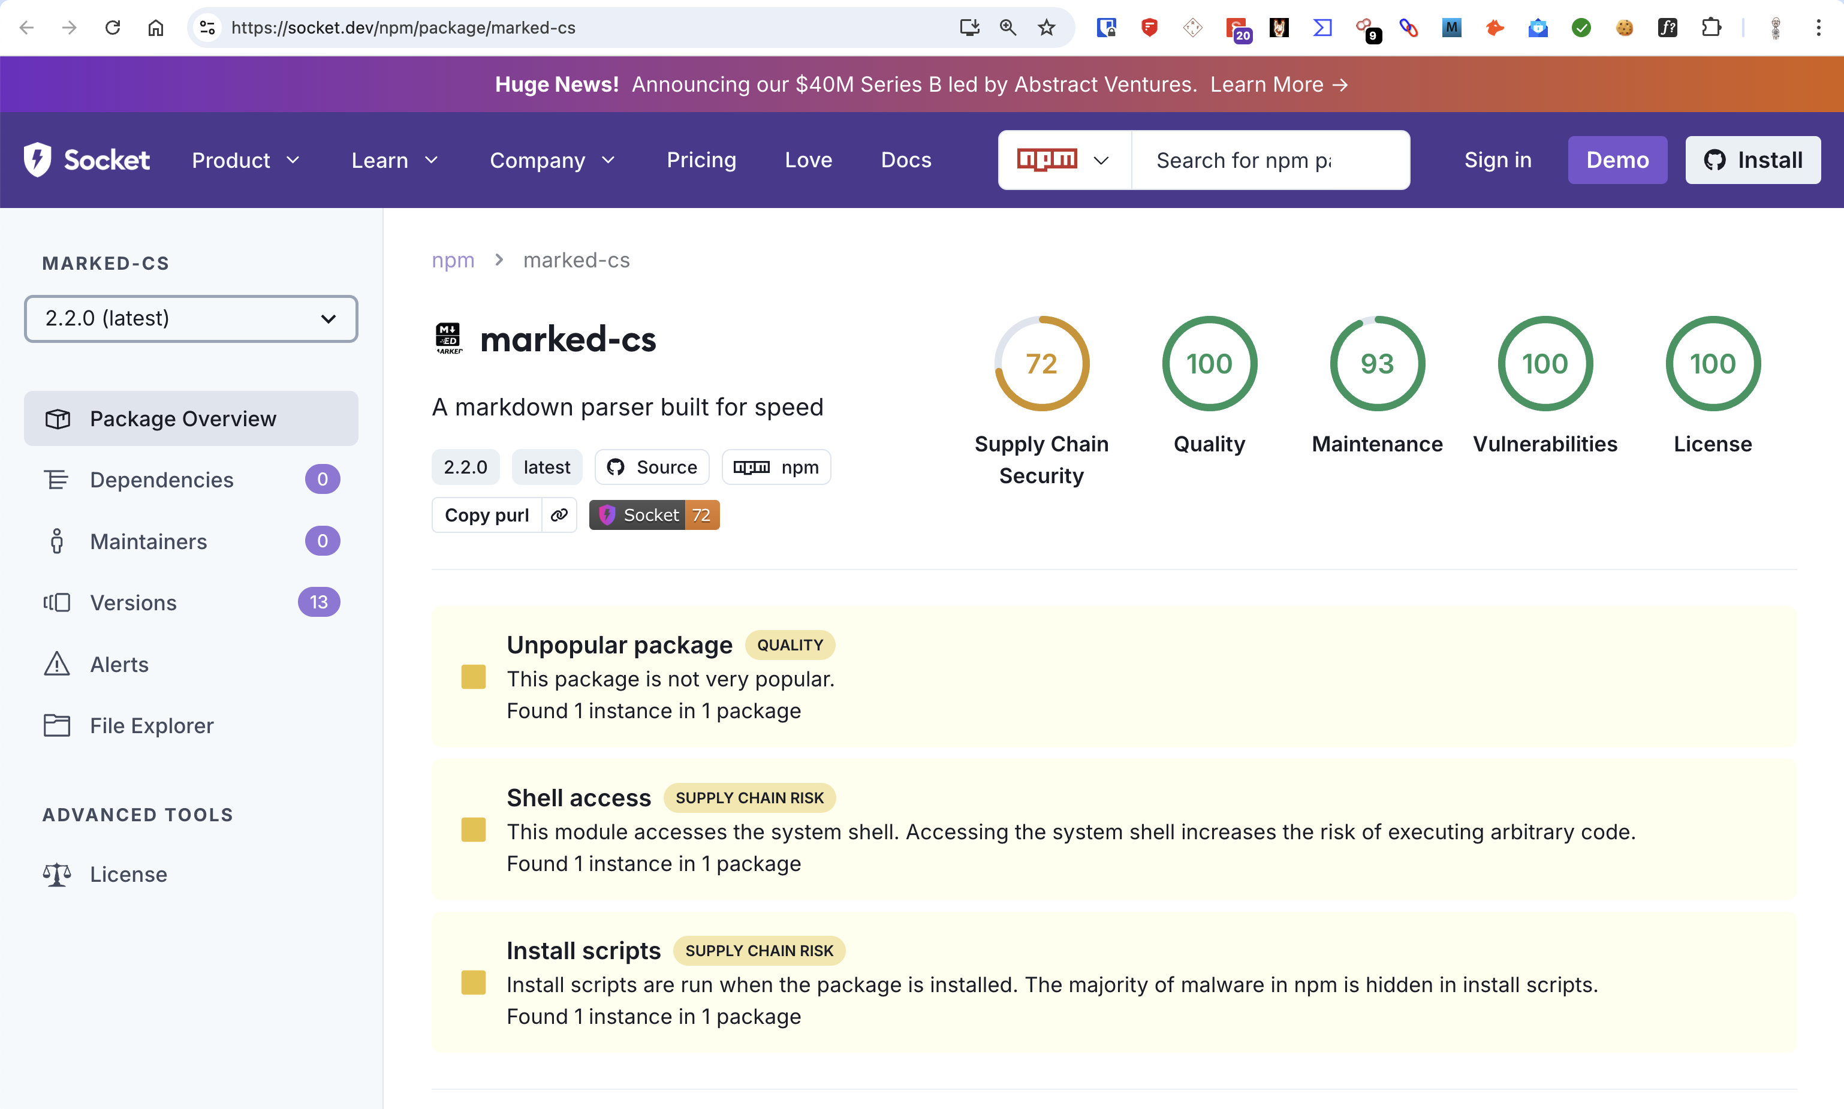
Task: Open the package's npm link button
Action: pos(776,467)
